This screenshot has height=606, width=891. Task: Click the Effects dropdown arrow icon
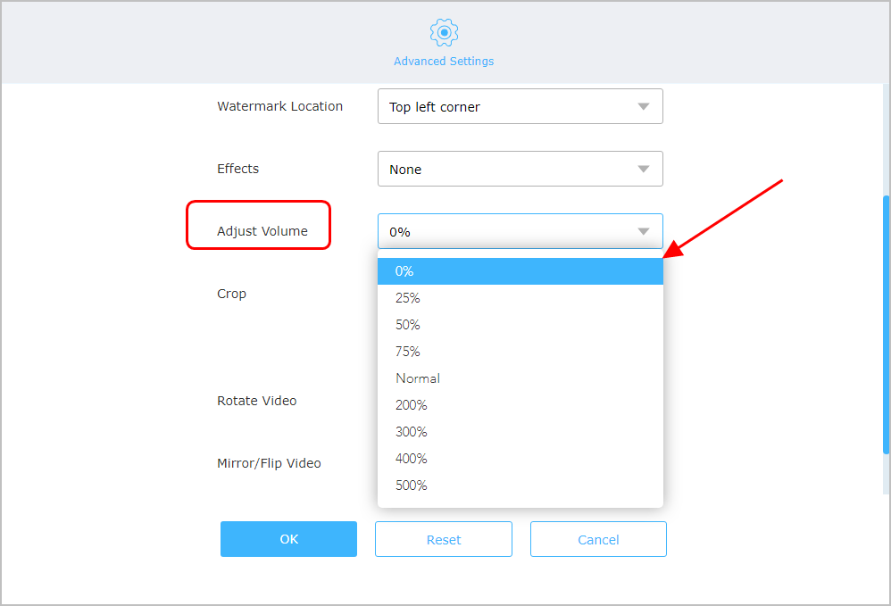pos(643,169)
